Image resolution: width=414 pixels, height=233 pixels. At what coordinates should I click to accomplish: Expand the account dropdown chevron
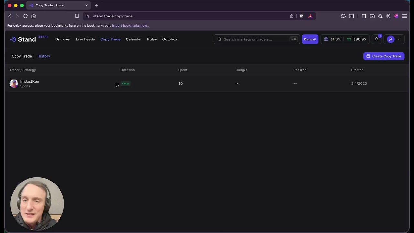399,39
